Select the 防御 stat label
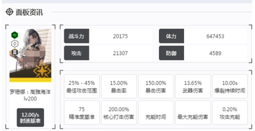This screenshot has height=131, width=255. tap(171, 53)
